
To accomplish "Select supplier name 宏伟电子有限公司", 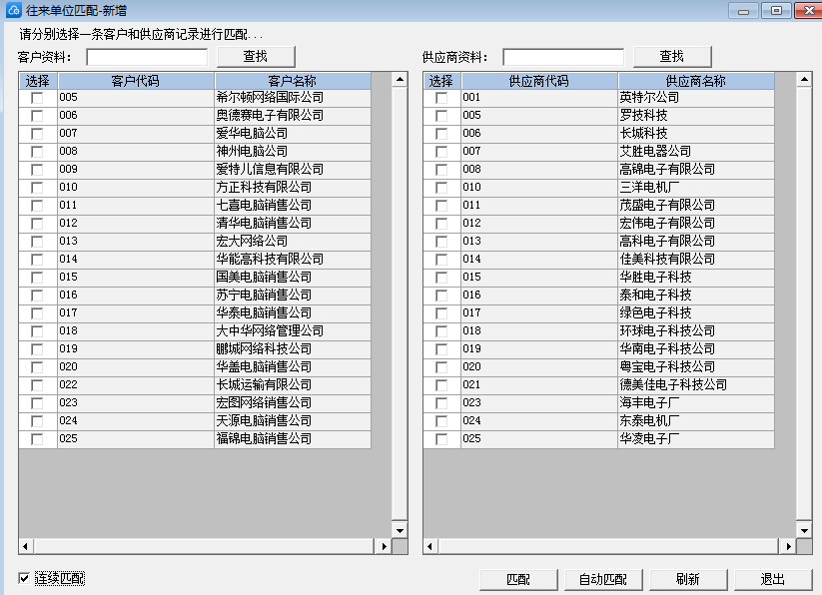I will point(668,224).
